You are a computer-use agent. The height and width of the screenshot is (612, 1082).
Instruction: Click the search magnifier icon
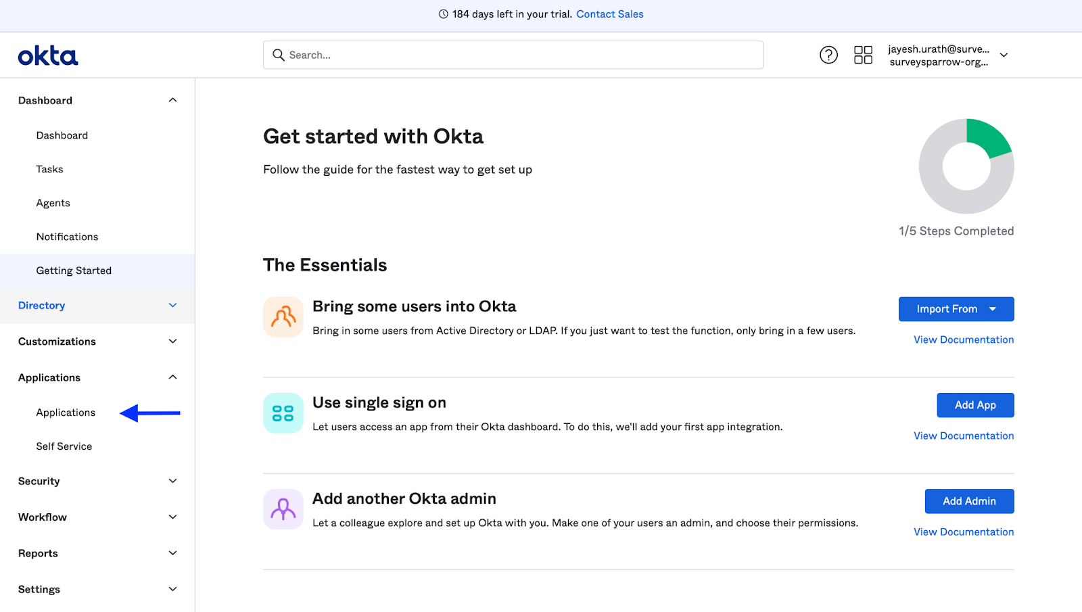click(278, 55)
